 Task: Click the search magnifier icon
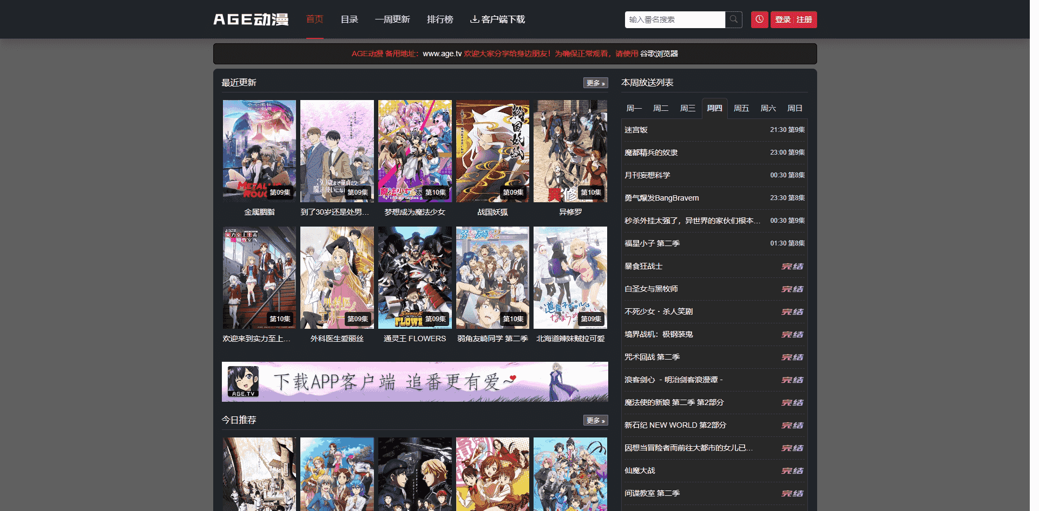(x=734, y=19)
